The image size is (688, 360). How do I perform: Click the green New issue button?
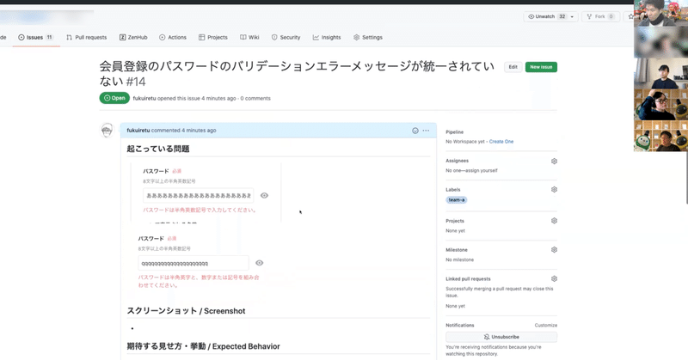pyautogui.click(x=541, y=67)
